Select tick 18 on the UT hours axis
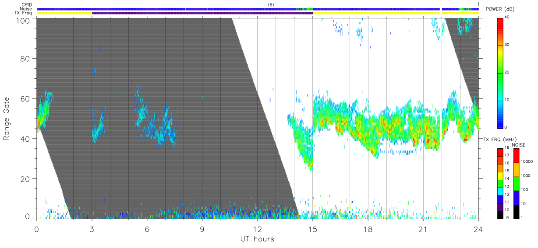This screenshot has height=248, width=538. tap(368, 229)
